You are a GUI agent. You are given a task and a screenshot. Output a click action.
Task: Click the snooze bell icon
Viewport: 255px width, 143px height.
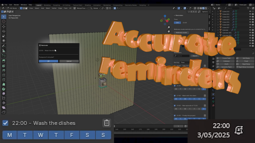tap(239, 130)
